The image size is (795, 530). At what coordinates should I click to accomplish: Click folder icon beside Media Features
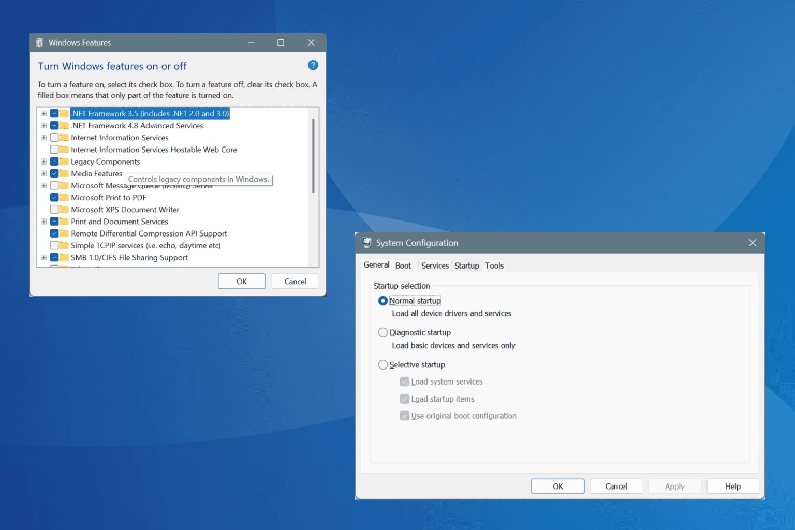click(64, 173)
